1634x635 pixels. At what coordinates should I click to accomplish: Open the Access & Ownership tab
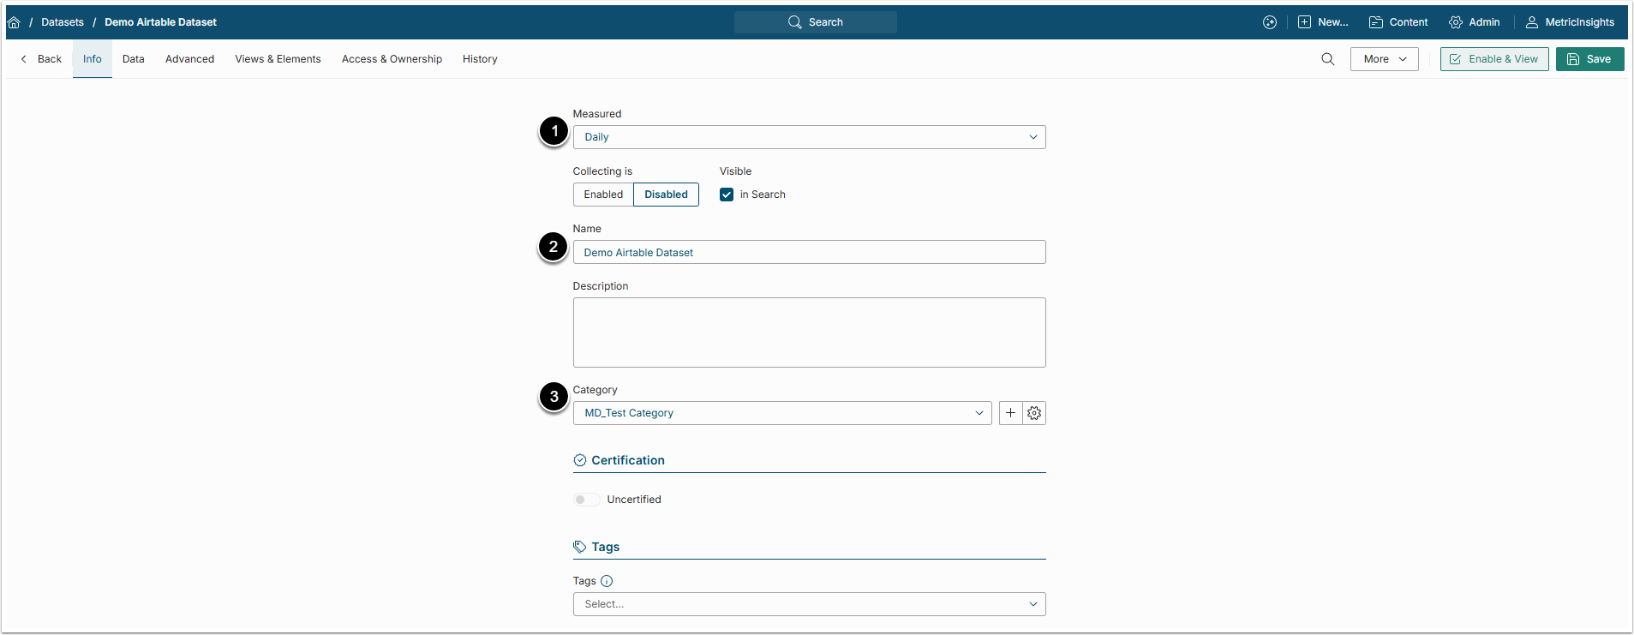coord(392,59)
